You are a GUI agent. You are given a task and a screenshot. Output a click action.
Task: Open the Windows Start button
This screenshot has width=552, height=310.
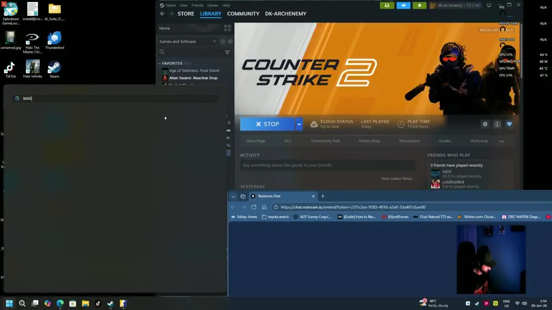coord(9,303)
